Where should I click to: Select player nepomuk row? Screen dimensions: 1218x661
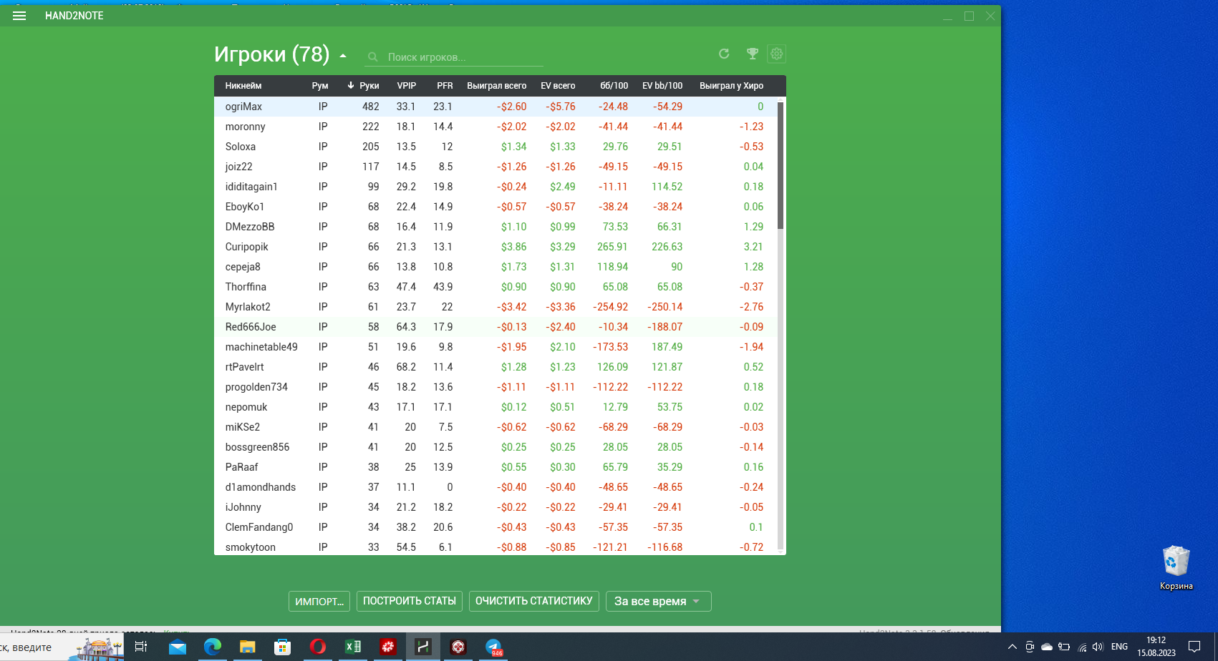point(496,407)
